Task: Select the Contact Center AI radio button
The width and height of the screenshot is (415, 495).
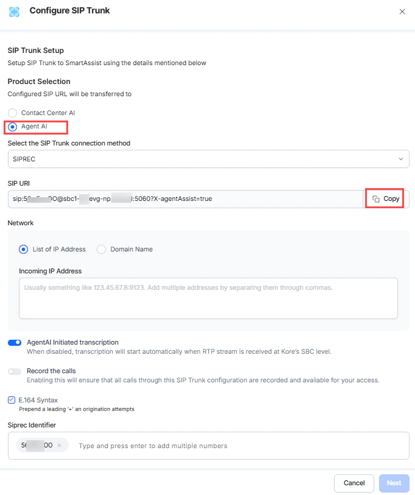Action: (10, 113)
